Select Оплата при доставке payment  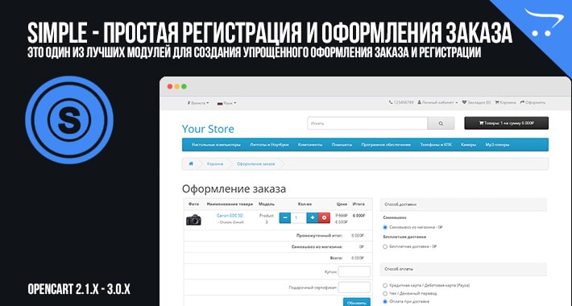[x=385, y=301]
